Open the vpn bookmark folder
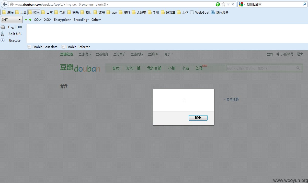Image resolution: width=308 pixels, height=183 pixels. (x=112, y=12)
